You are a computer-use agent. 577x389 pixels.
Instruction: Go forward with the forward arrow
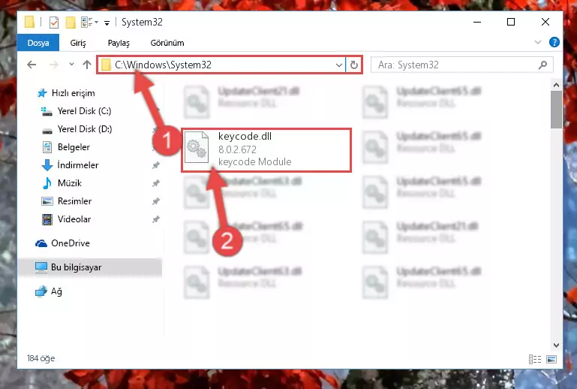[54, 65]
